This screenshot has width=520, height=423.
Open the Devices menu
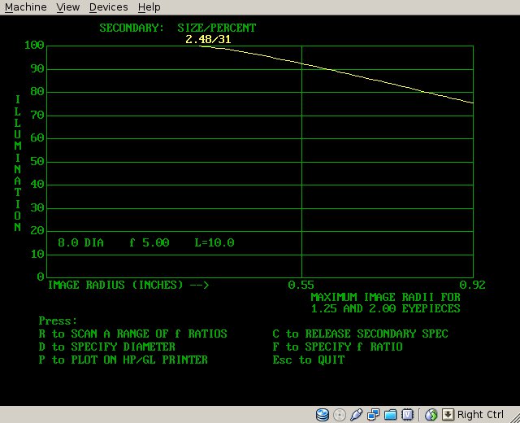pos(108,7)
